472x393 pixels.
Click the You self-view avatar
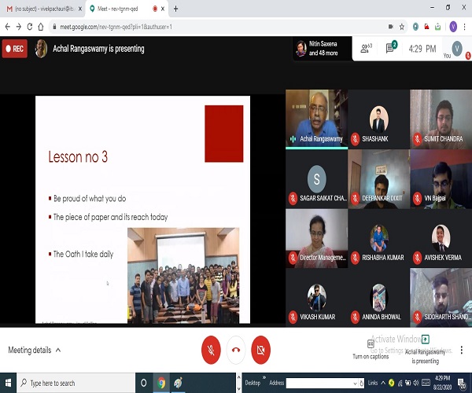457,48
